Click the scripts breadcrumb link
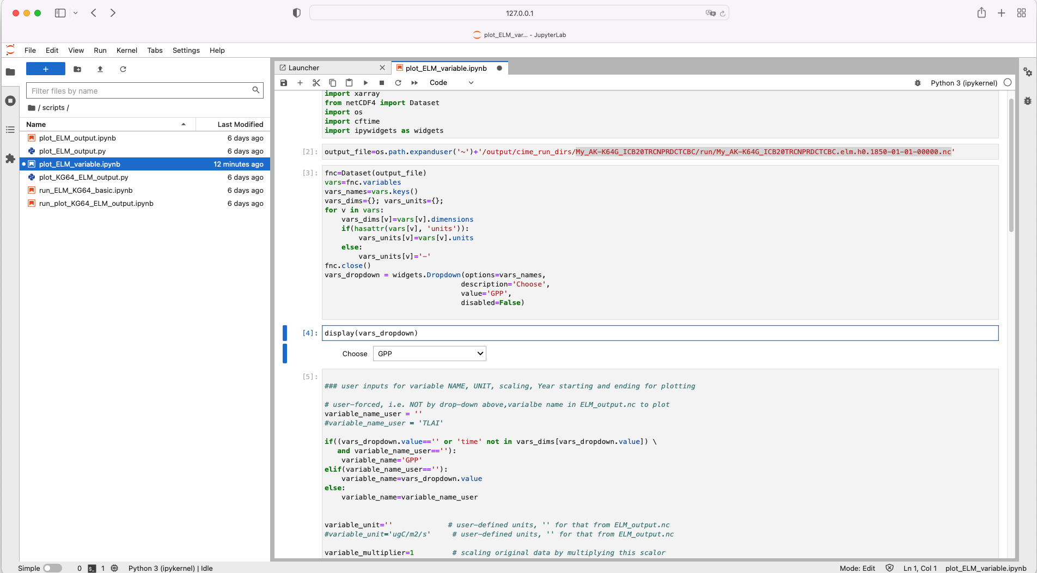 [53, 108]
